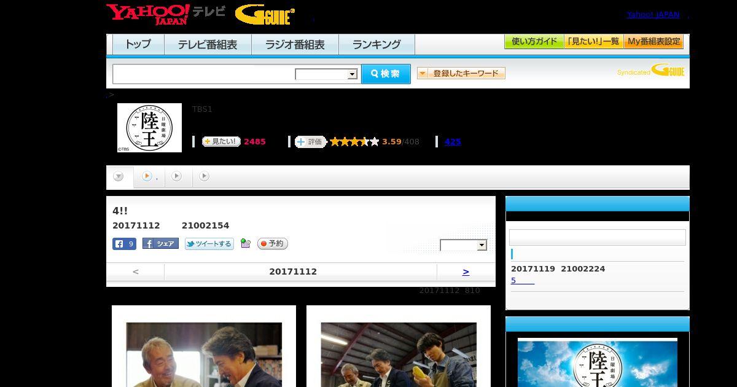Viewport: 737px width, 387px height.
Task: Open the 陸王 program logo thumbnail
Action: click(149, 128)
